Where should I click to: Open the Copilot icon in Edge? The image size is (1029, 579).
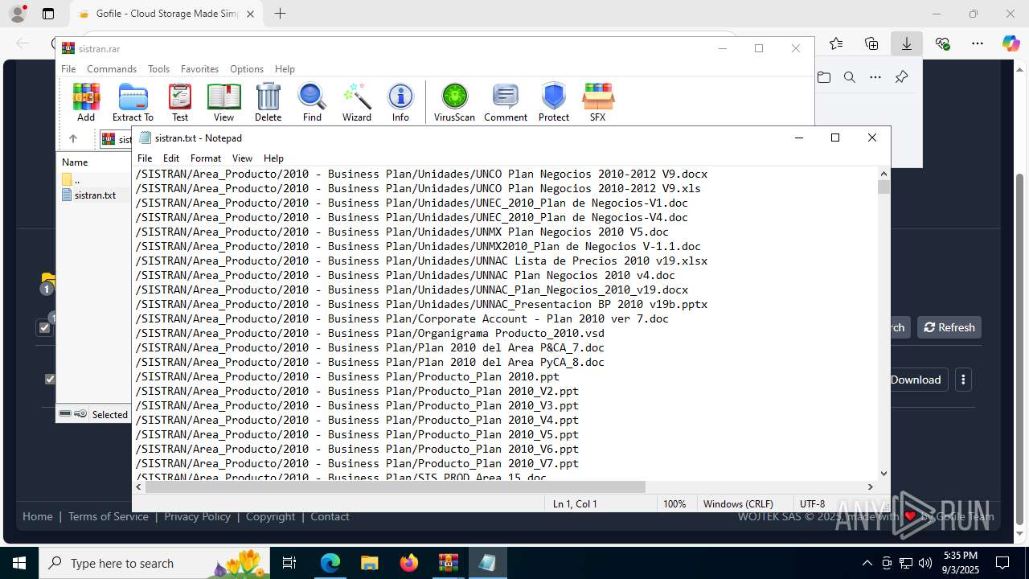pyautogui.click(x=1011, y=43)
